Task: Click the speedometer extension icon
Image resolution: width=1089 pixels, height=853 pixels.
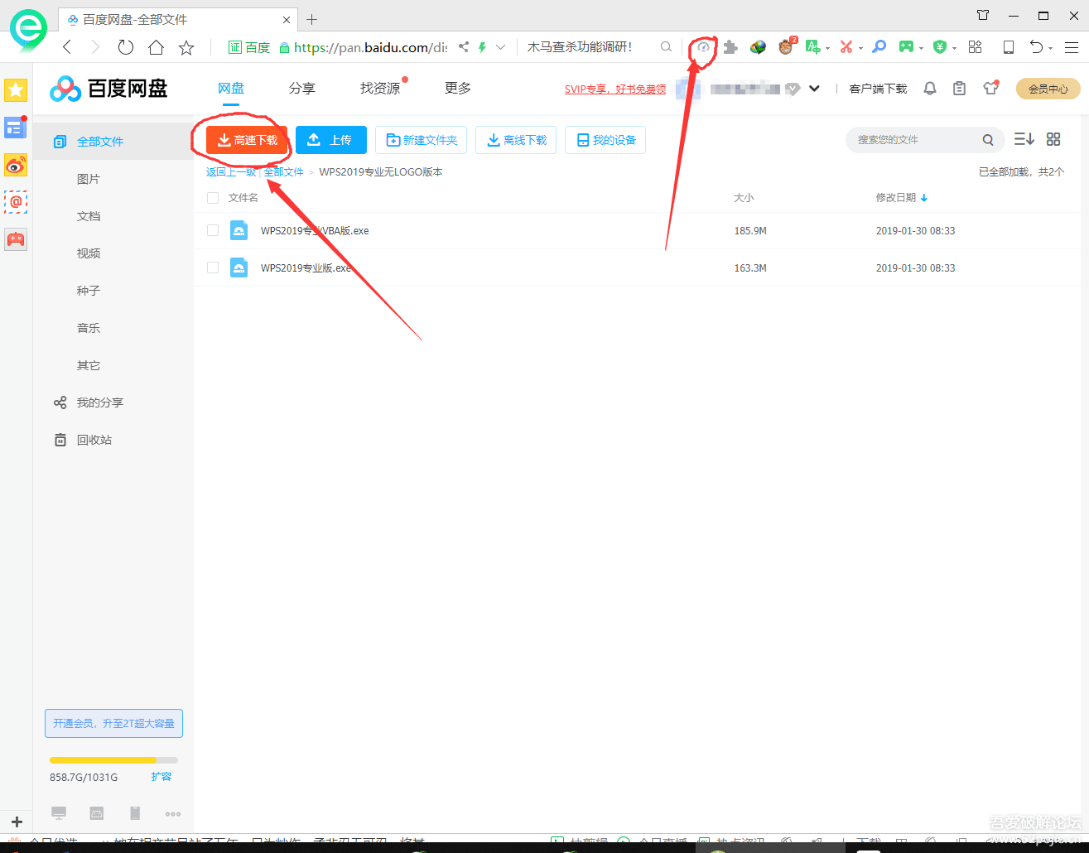Action: click(x=704, y=47)
